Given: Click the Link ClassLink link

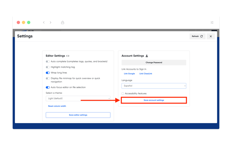Looking at the screenshot, I should [x=146, y=74].
